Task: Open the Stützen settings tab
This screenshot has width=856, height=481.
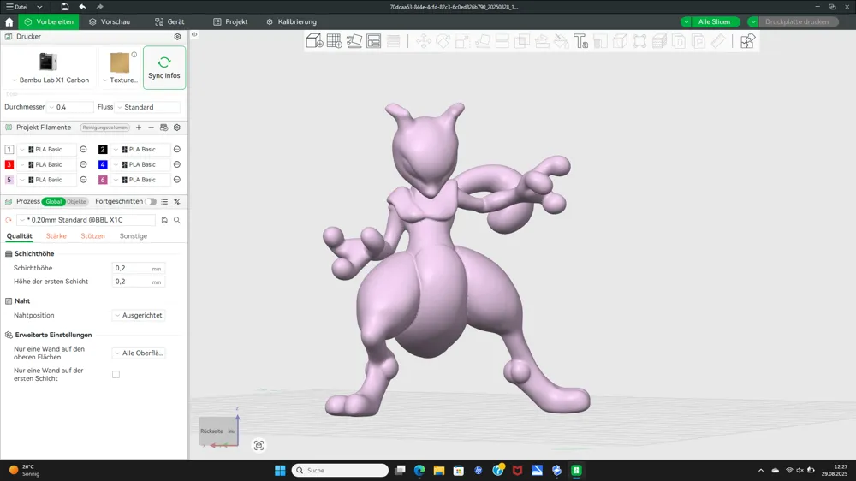Action: (92, 236)
